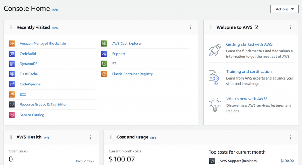The height and width of the screenshot is (165, 302).
Task: Click Info next to AWS Health
Action: click(x=46, y=138)
